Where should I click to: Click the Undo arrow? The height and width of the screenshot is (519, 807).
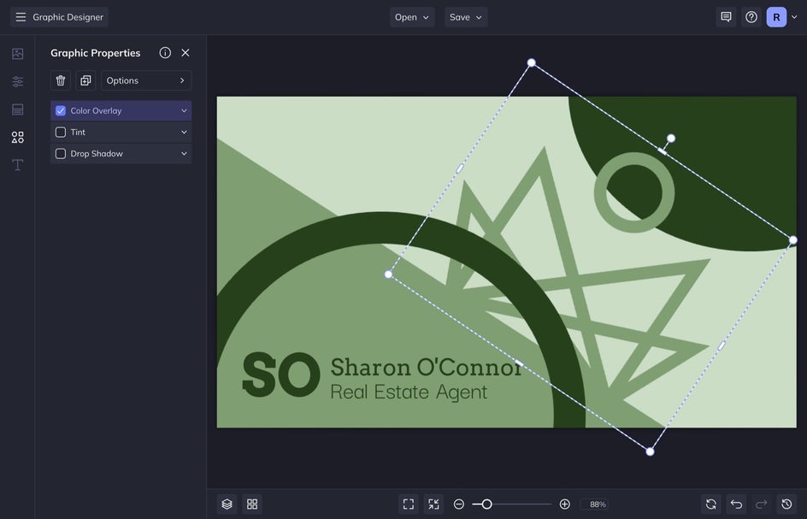pos(736,504)
